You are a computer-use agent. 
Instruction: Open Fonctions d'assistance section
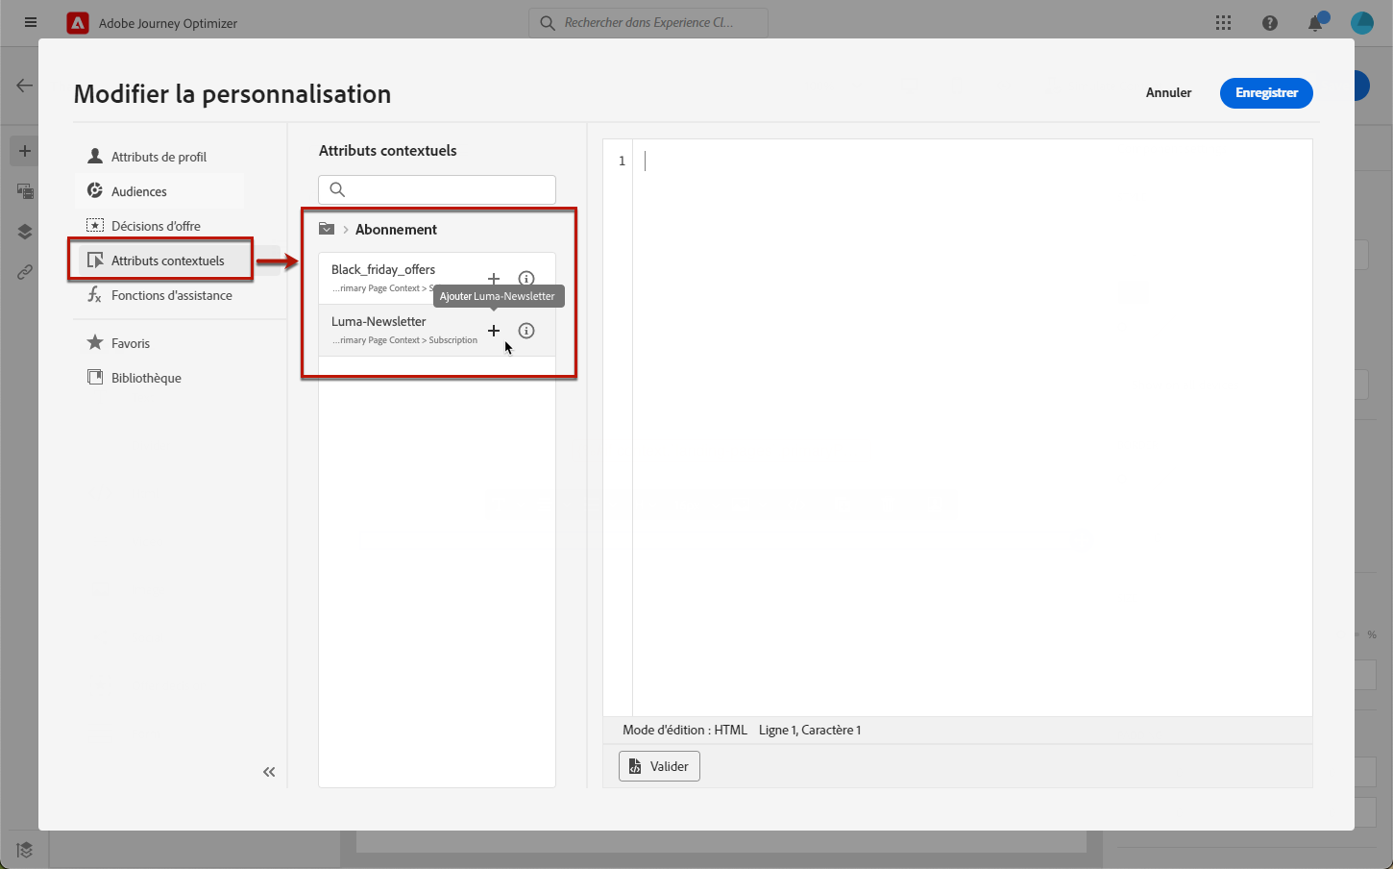(159, 295)
